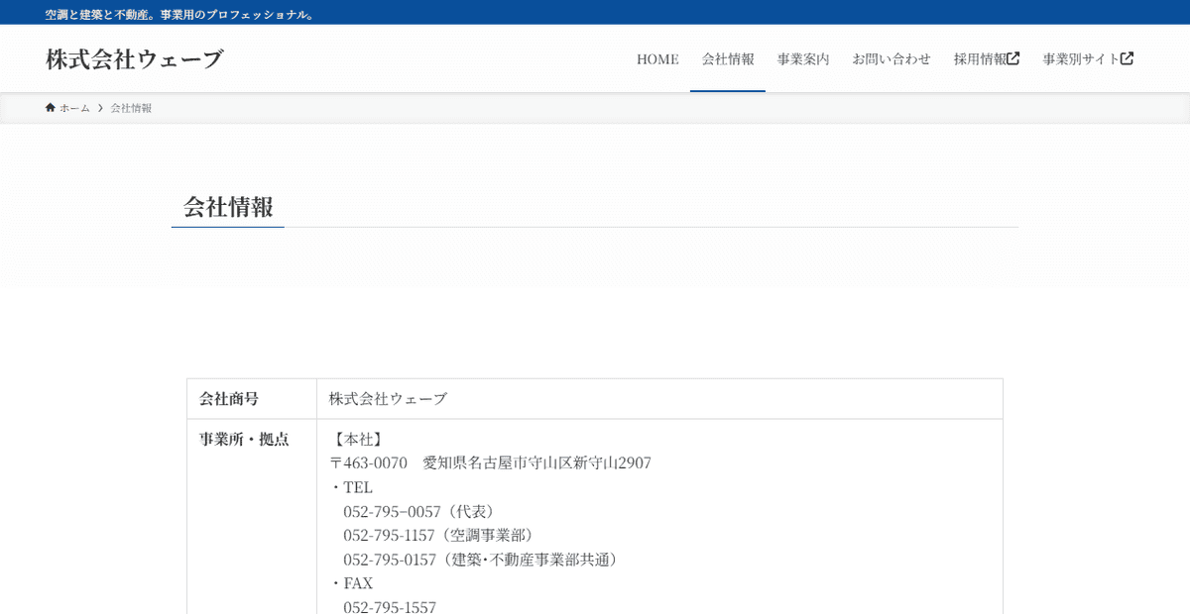This screenshot has width=1190, height=614.
Task: Click the 本社 postal address text
Action: coord(492,462)
